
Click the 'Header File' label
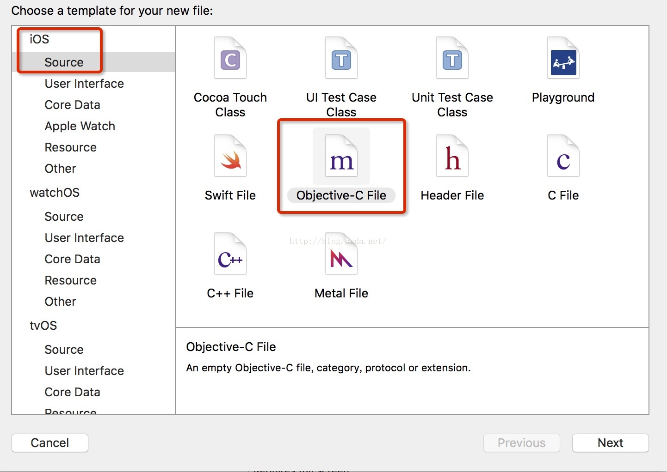(452, 195)
